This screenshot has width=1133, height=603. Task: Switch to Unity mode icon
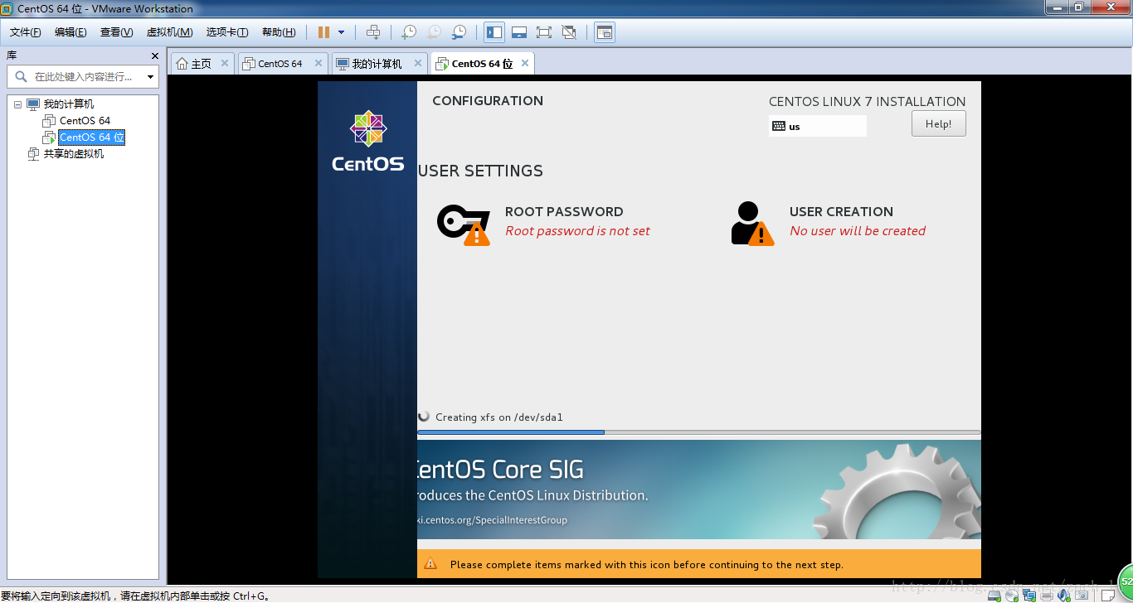569,32
